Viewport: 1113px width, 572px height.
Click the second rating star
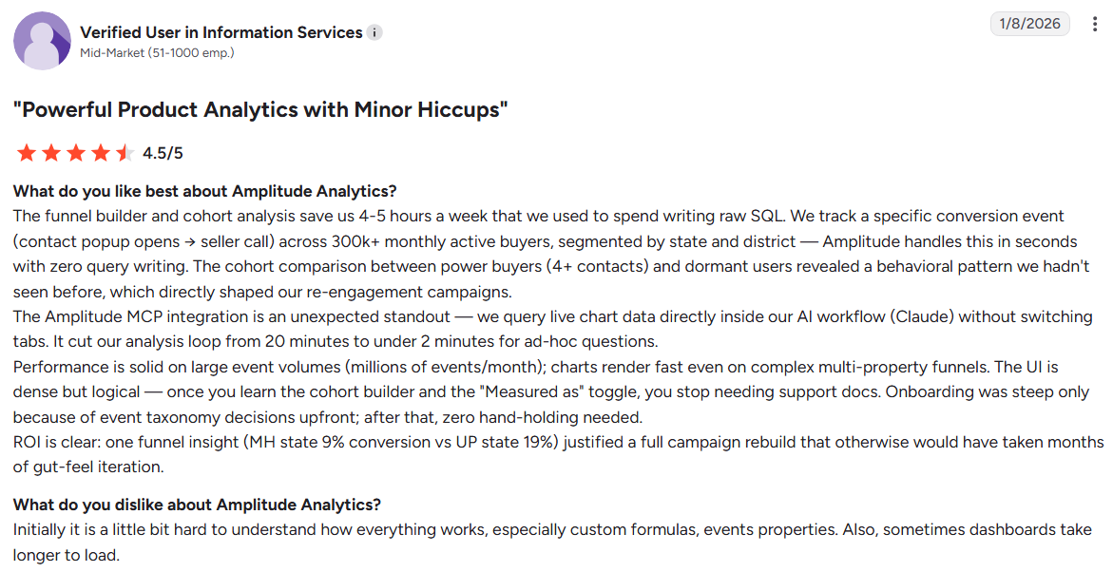pyautogui.click(x=52, y=153)
